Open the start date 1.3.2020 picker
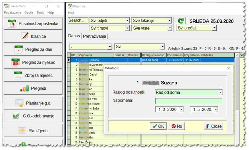 [x=181, y=109]
